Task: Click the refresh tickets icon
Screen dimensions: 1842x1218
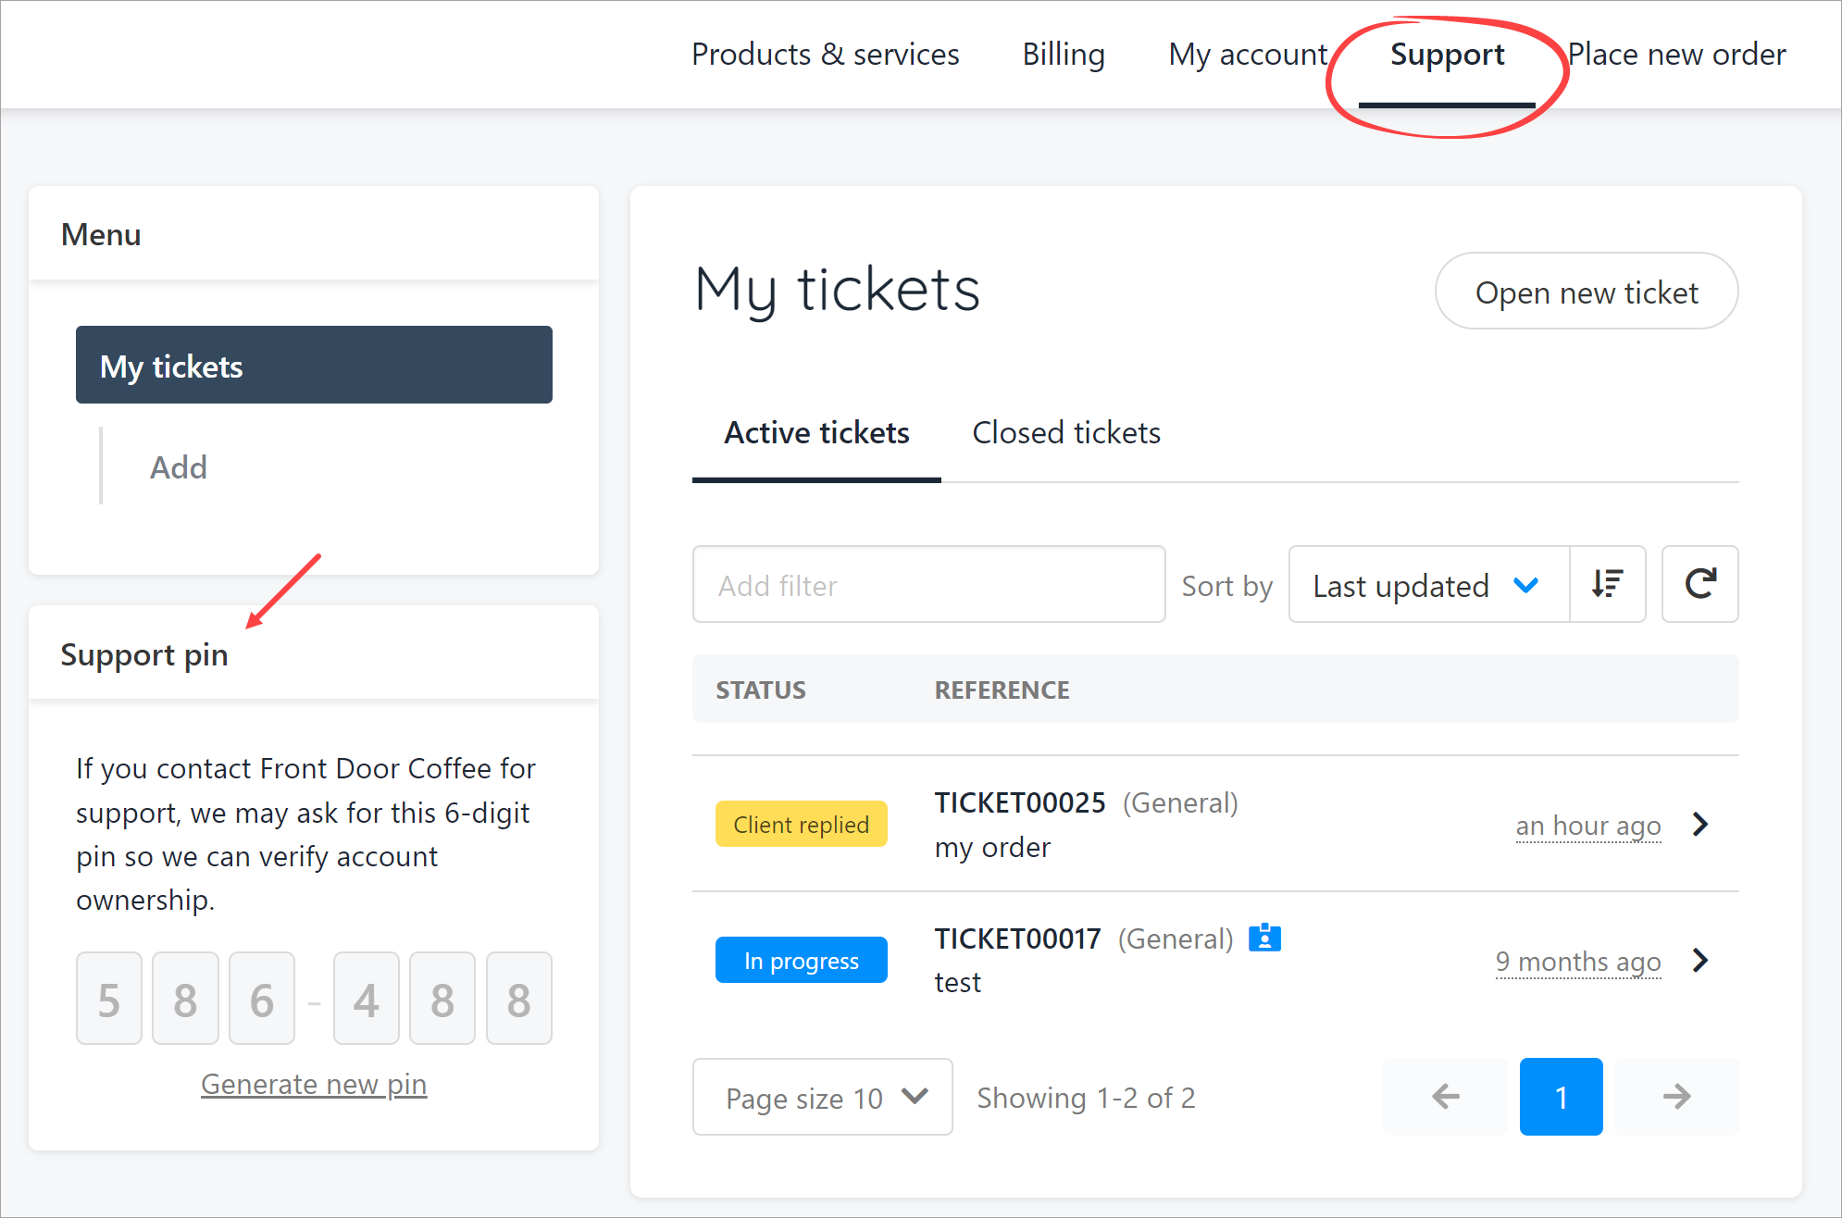Action: point(1699,584)
